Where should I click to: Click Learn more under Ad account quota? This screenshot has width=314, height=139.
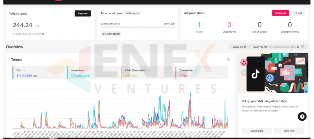111,34
